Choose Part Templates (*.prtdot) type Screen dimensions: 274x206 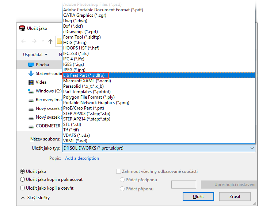pos(159,92)
